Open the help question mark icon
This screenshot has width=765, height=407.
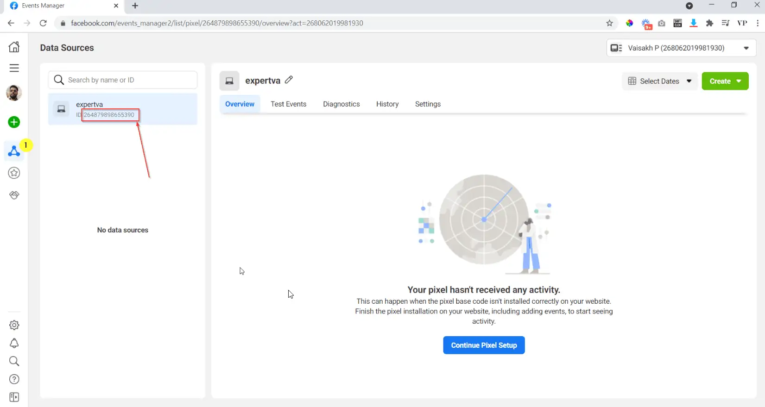(14, 379)
